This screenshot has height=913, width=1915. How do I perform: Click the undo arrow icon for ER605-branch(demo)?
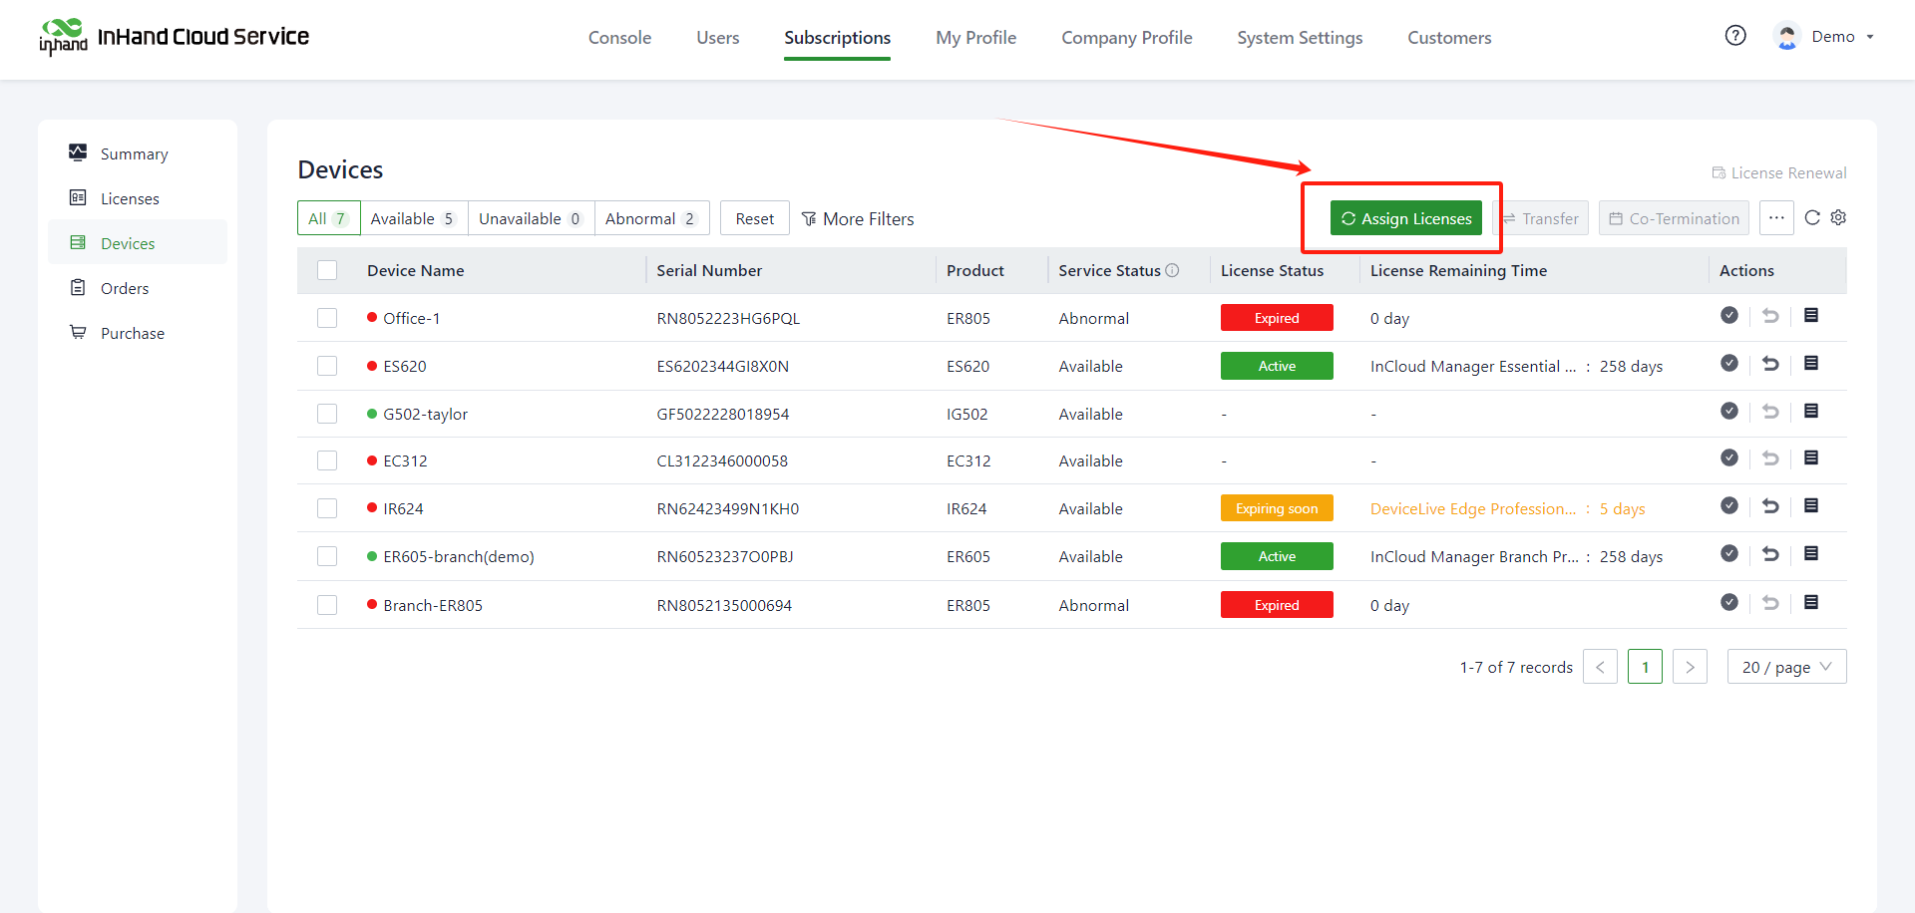1770,554
